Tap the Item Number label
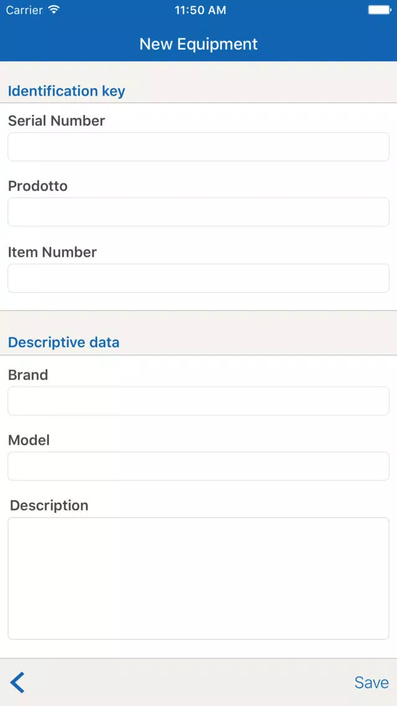This screenshot has width=397, height=706. tap(52, 252)
